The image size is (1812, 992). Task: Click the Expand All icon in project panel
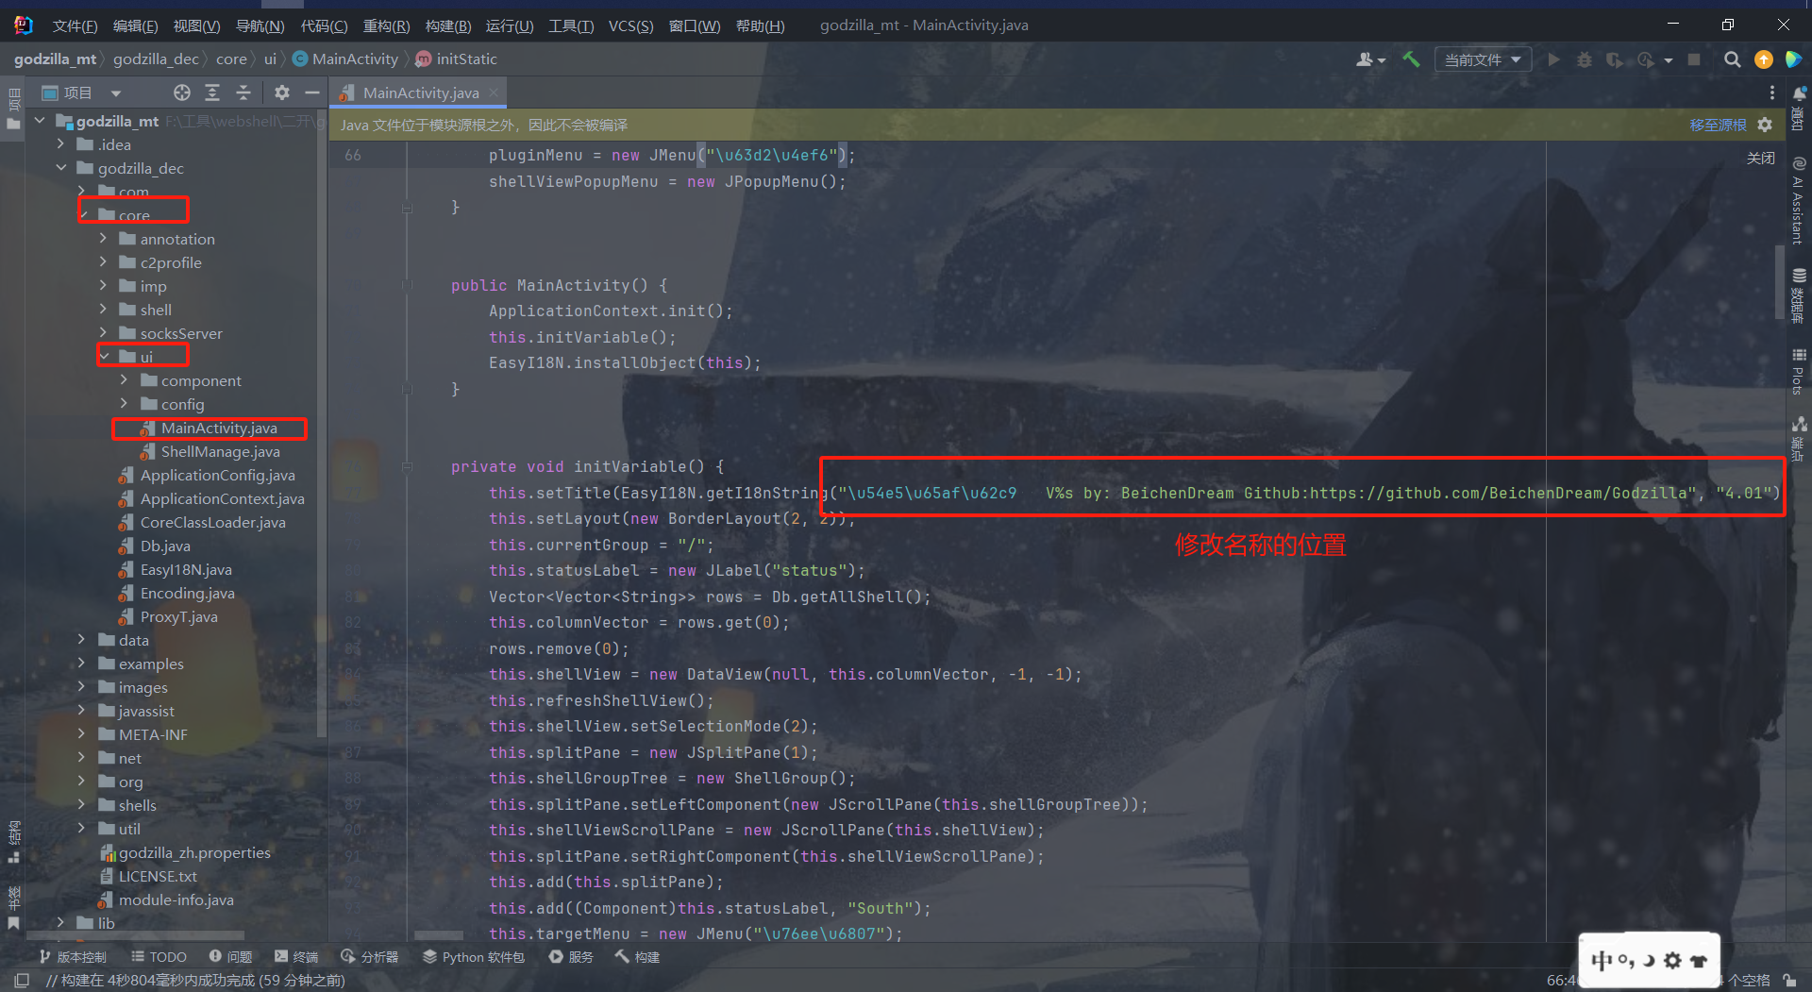(x=212, y=92)
